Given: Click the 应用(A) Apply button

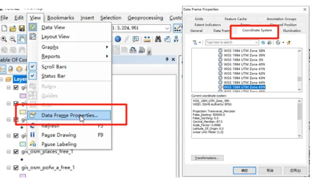Looking at the screenshot, I should [295, 170].
